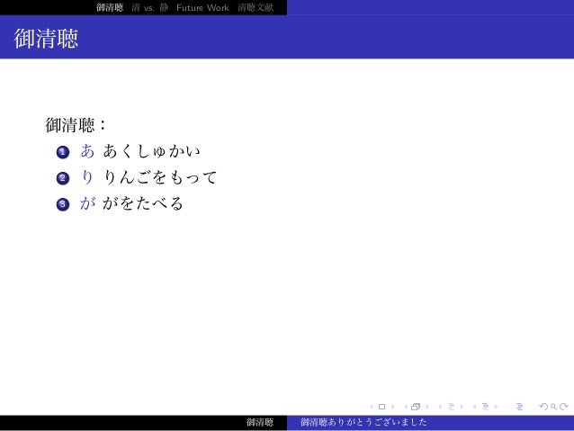Click the magnifier search icon
The height and width of the screenshot is (431, 574).
tap(553, 407)
